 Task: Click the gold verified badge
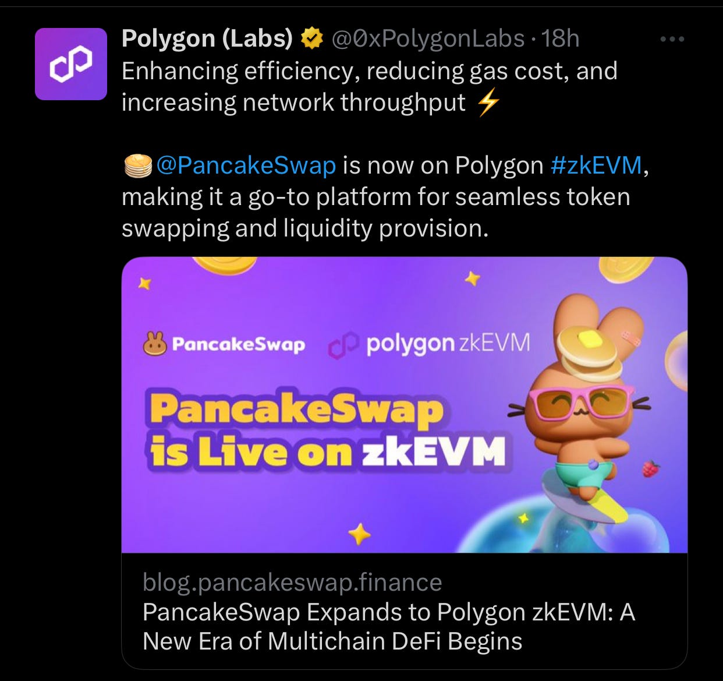pos(311,38)
